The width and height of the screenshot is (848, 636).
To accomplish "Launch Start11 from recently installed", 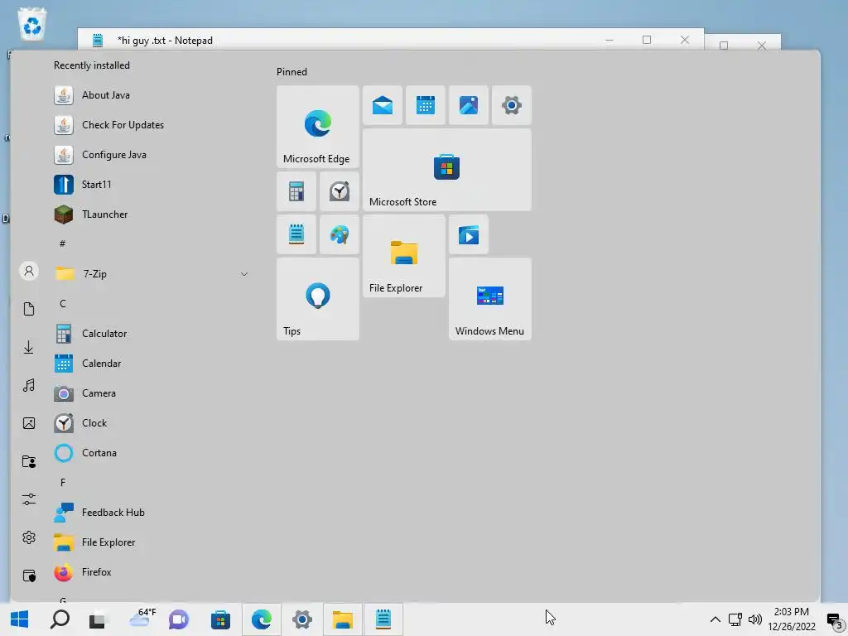I will (152, 185).
